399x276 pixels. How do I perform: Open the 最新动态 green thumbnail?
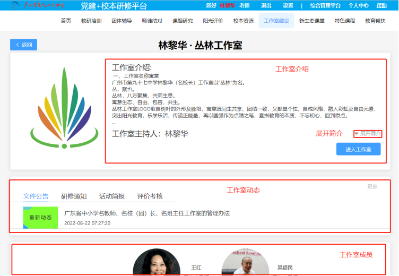point(40,218)
